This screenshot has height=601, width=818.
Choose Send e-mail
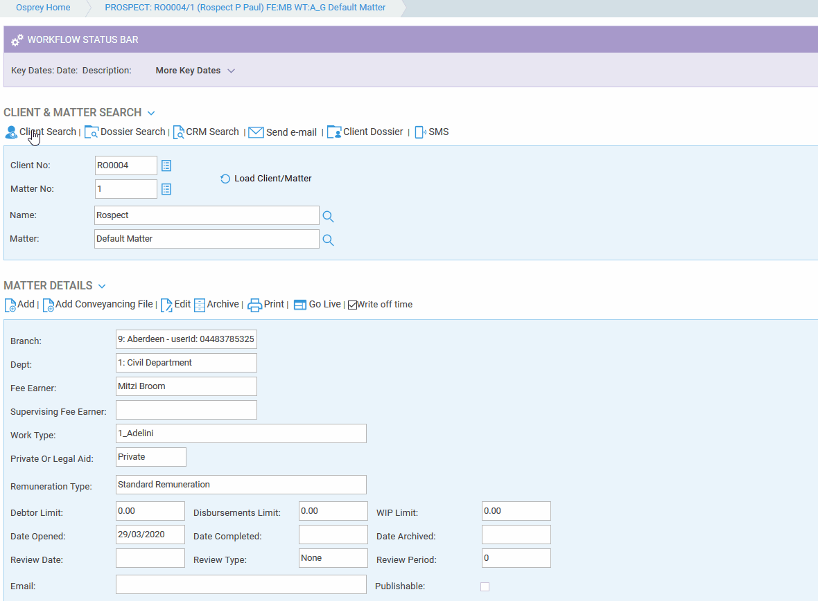pyautogui.click(x=292, y=132)
